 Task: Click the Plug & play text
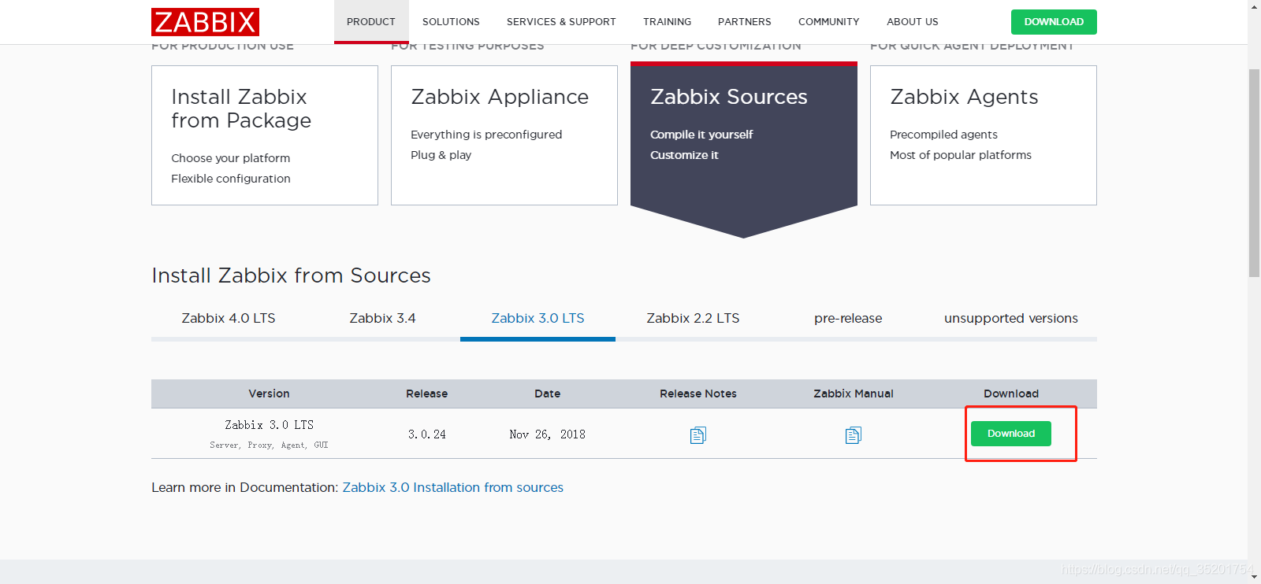[x=441, y=155]
